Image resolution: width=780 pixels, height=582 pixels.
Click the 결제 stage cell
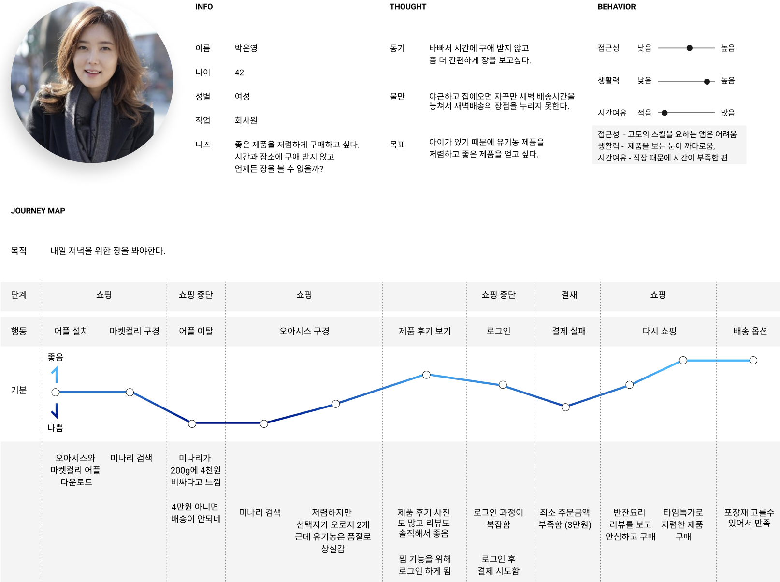(x=569, y=295)
